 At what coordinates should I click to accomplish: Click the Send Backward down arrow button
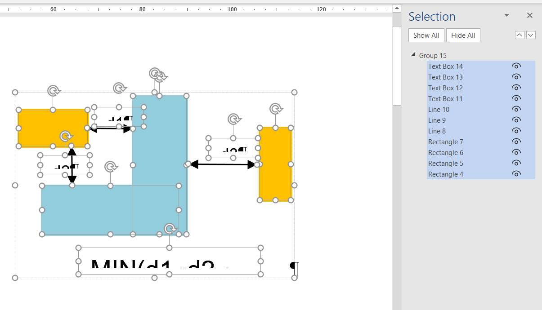pyautogui.click(x=531, y=35)
